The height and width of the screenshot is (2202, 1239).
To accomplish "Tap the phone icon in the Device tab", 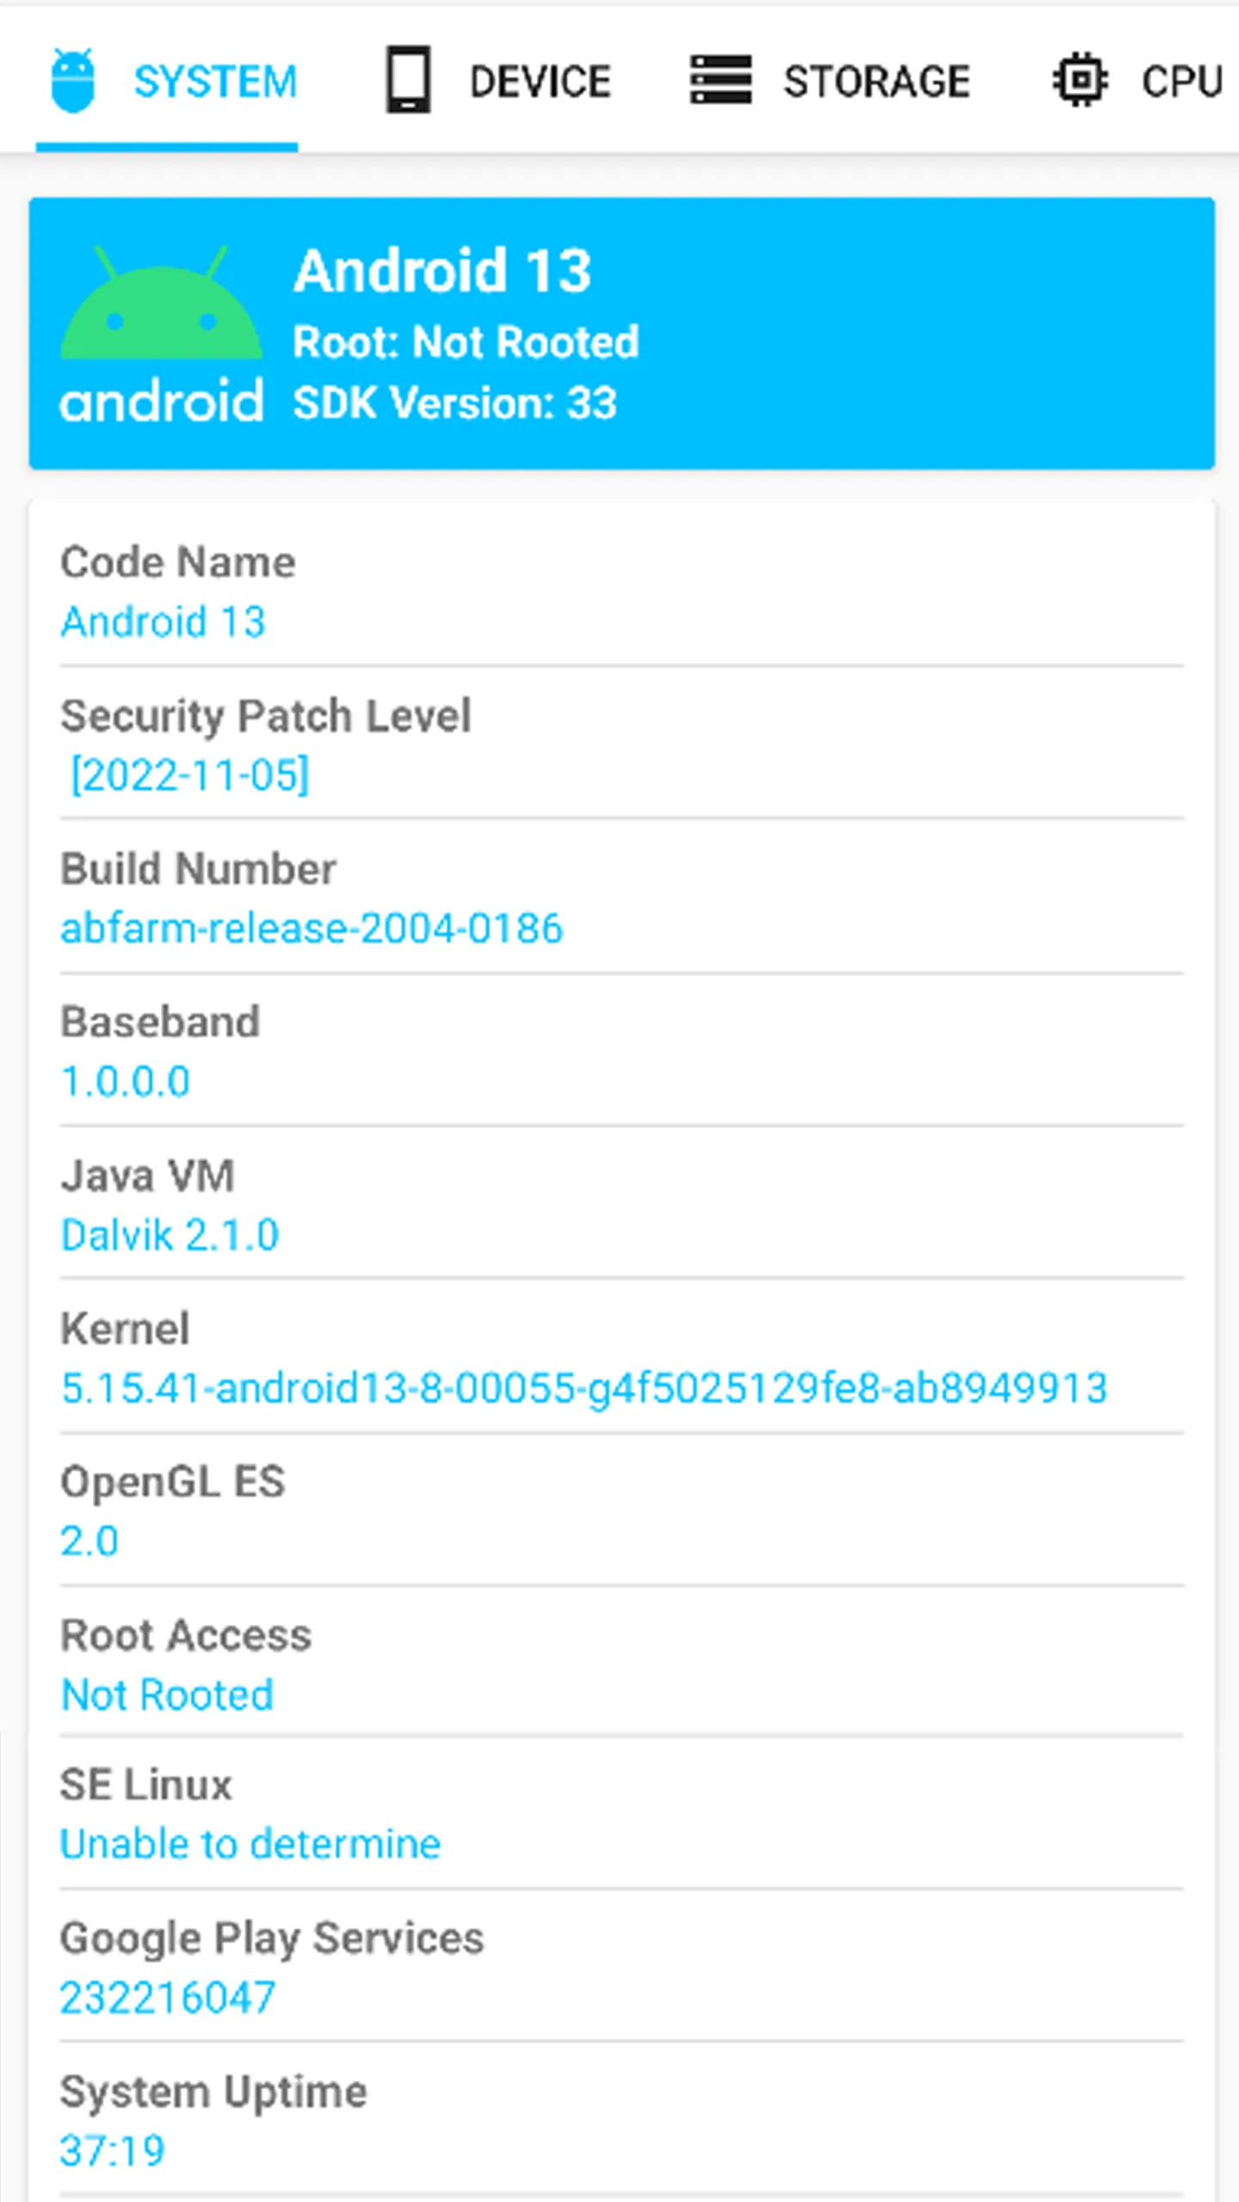I will [x=408, y=80].
